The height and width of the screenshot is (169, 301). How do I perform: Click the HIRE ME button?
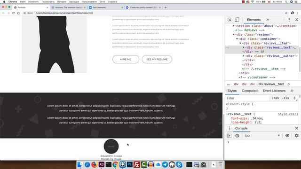[x=126, y=60]
